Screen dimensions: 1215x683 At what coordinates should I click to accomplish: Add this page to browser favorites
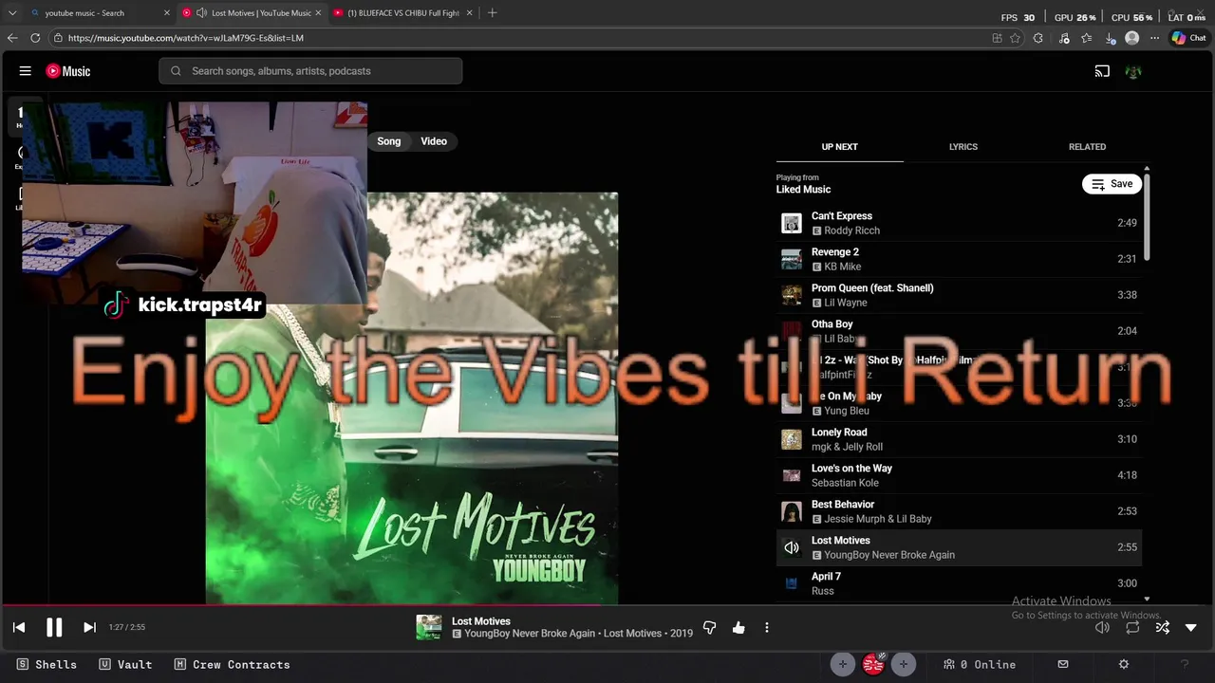[x=1016, y=38]
